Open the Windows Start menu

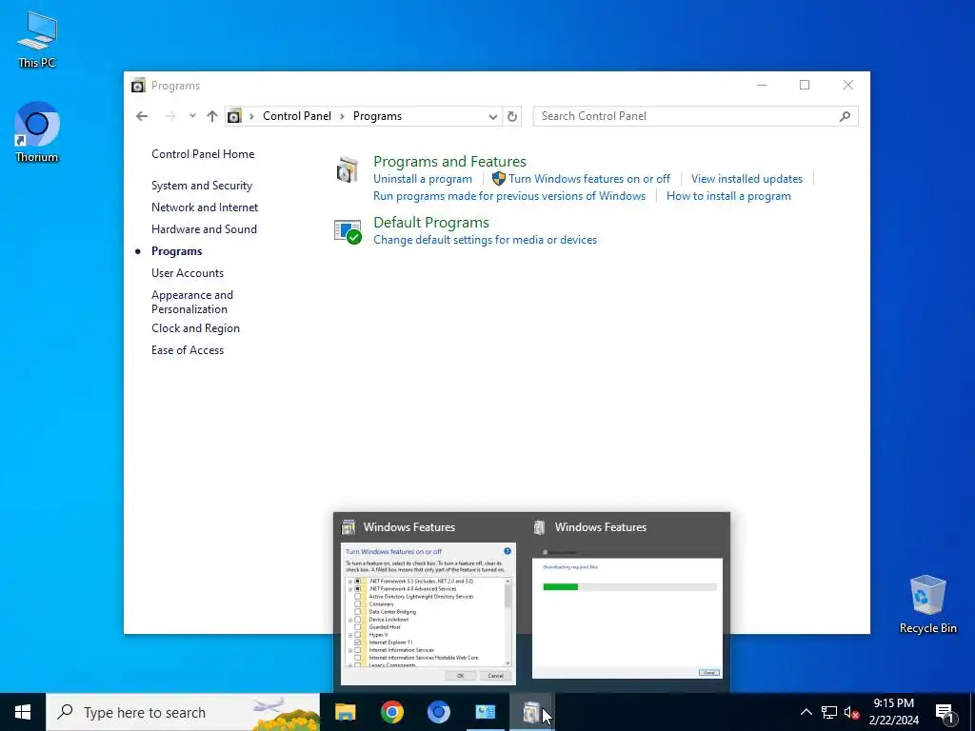coord(23,712)
